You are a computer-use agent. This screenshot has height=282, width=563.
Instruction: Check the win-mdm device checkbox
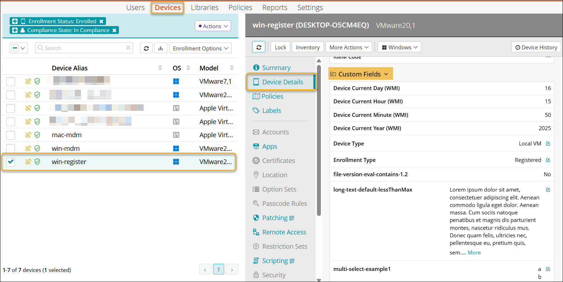[11, 148]
